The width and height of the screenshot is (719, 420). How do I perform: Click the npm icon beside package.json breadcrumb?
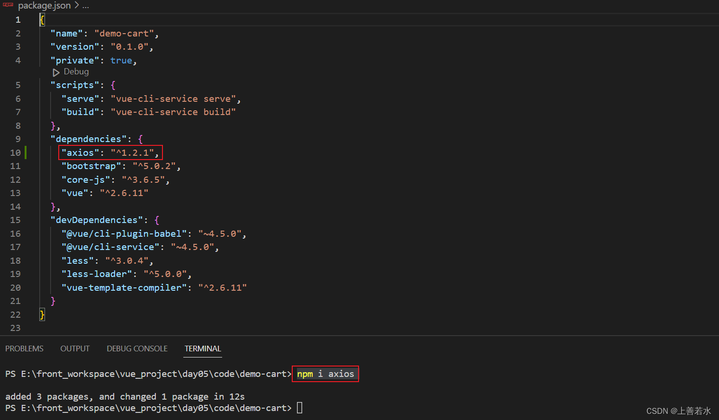[8, 5]
